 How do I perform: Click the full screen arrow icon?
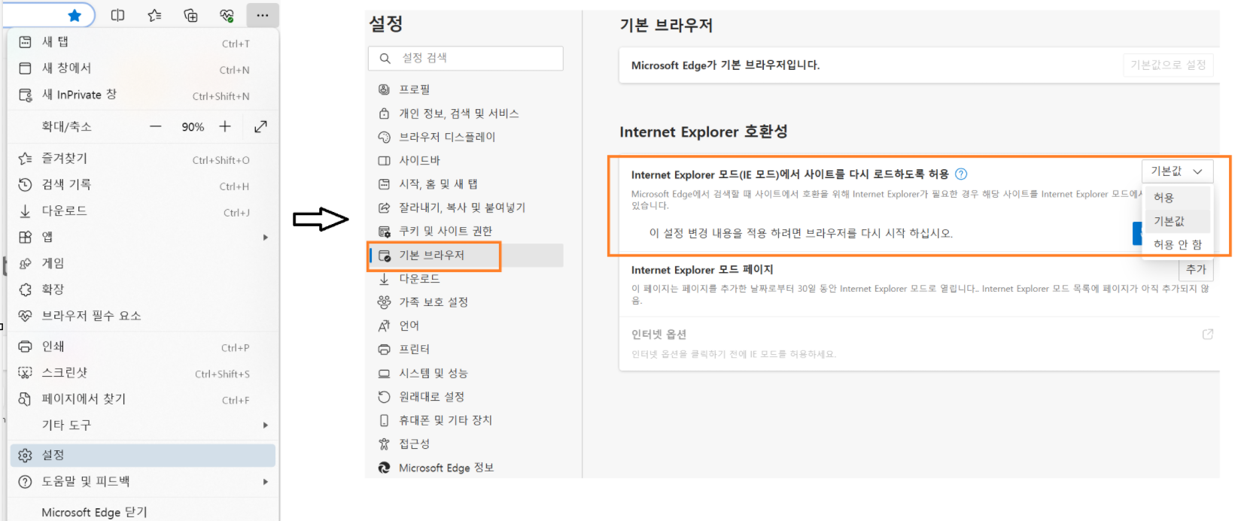[261, 126]
